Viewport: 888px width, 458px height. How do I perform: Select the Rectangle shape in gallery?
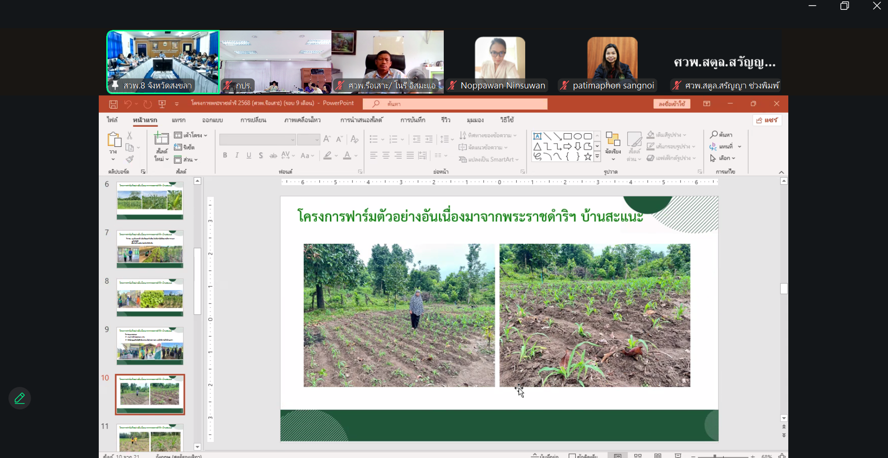click(567, 136)
